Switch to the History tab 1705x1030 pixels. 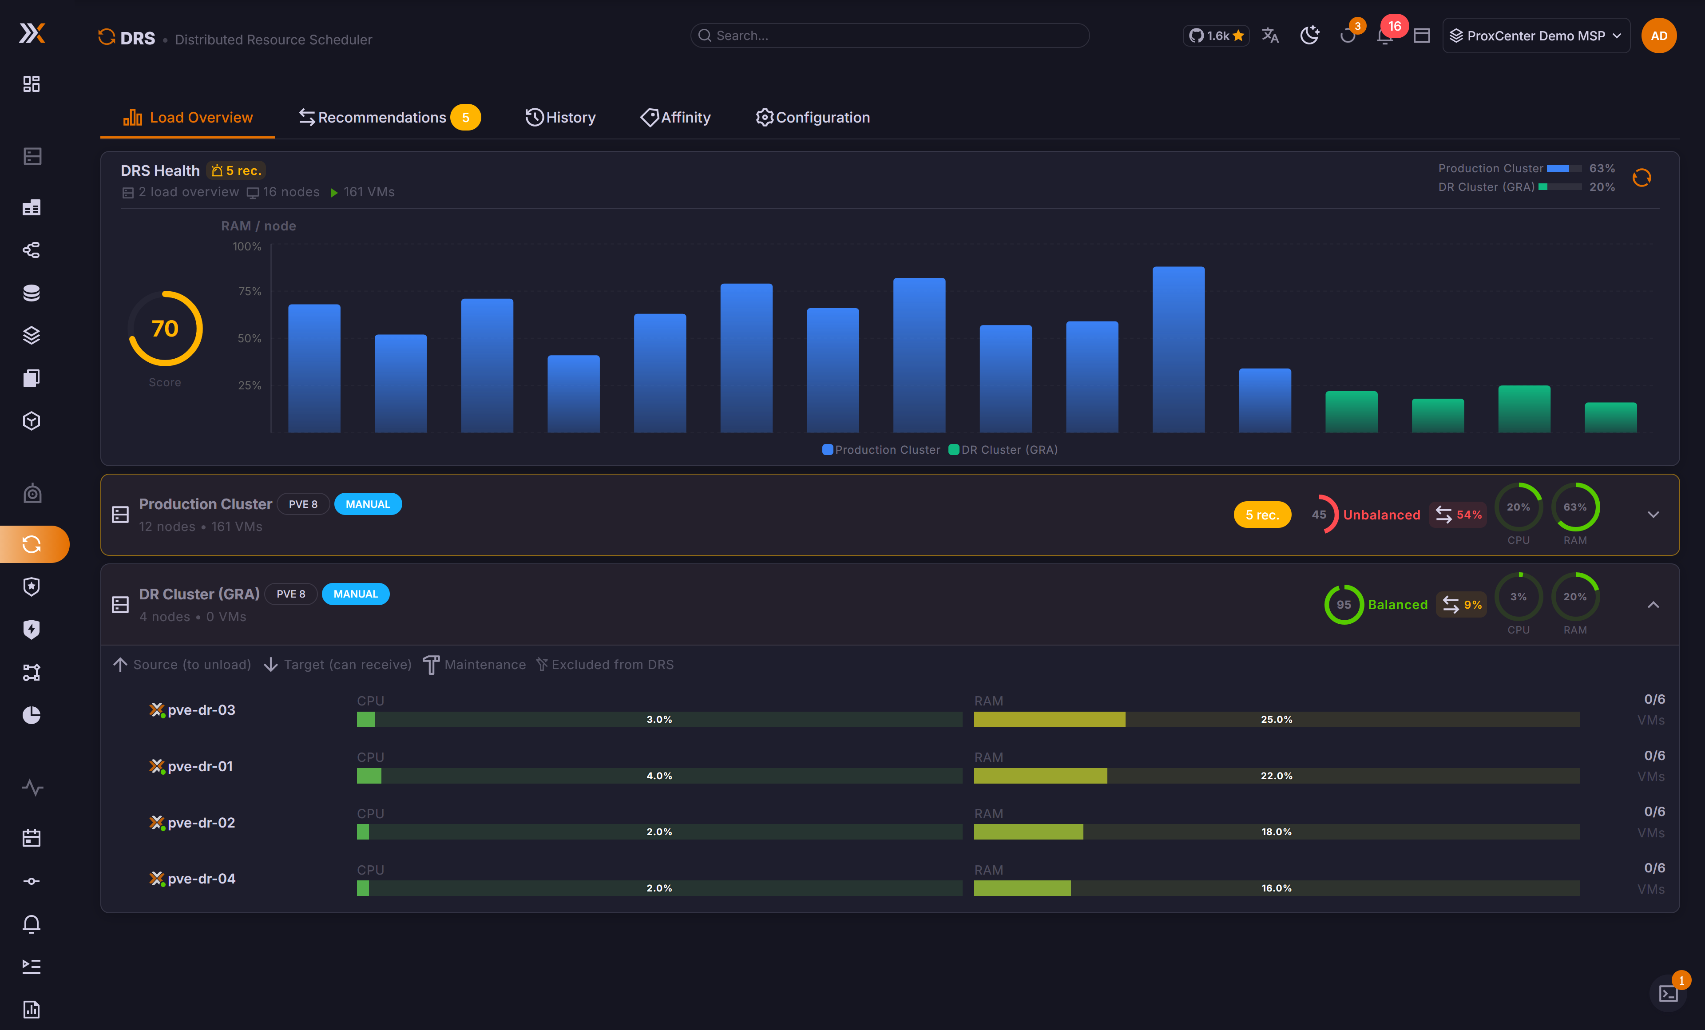click(560, 118)
